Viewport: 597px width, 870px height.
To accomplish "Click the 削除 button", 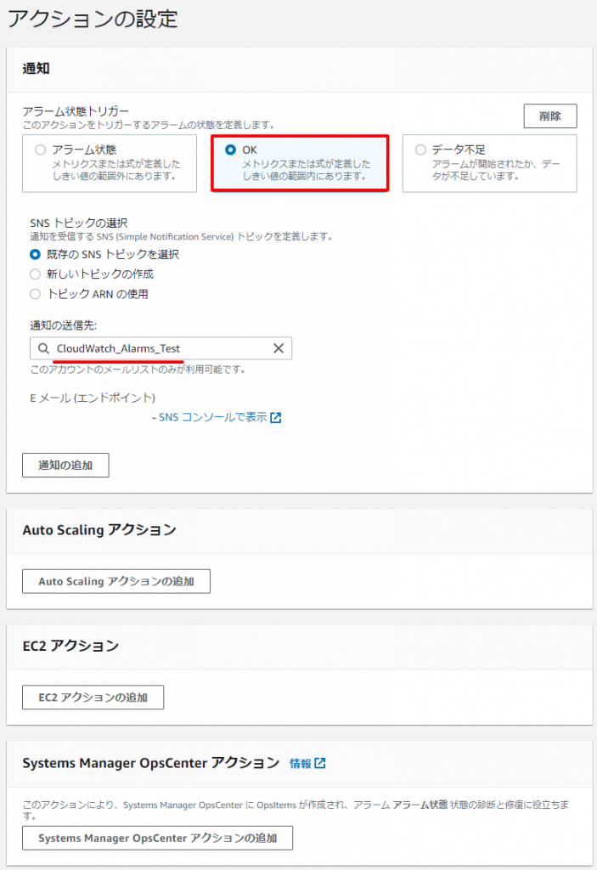I will (549, 116).
